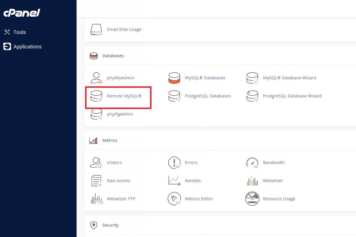
Task: Open the Email Disk Usage icon
Action: [96, 30]
